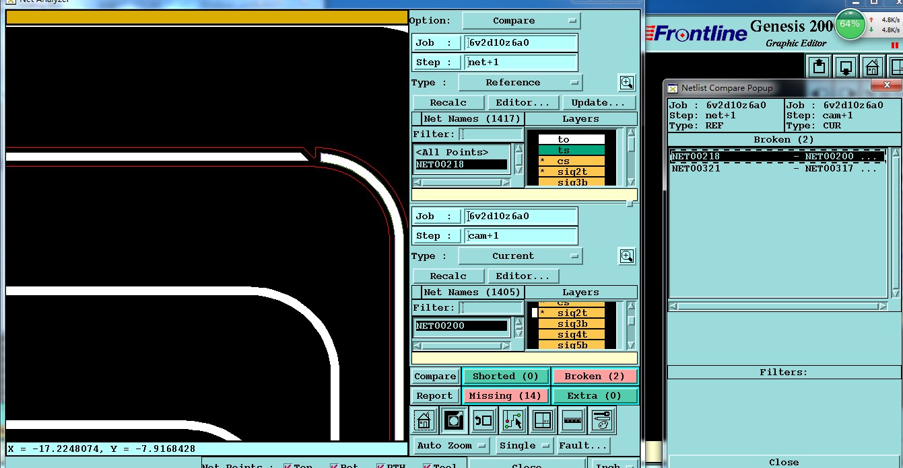
Task: Select the 'ts' layer in reference layers
Action: 572,151
